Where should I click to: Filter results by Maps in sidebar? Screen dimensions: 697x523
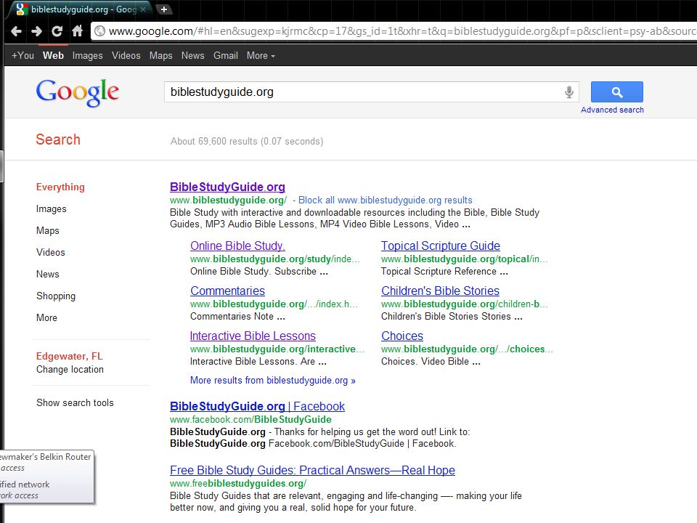pyautogui.click(x=48, y=231)
